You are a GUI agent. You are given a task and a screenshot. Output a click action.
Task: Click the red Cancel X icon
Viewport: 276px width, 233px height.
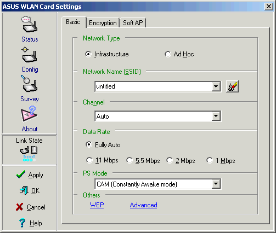pyautogui.click(x=19, y=207)
